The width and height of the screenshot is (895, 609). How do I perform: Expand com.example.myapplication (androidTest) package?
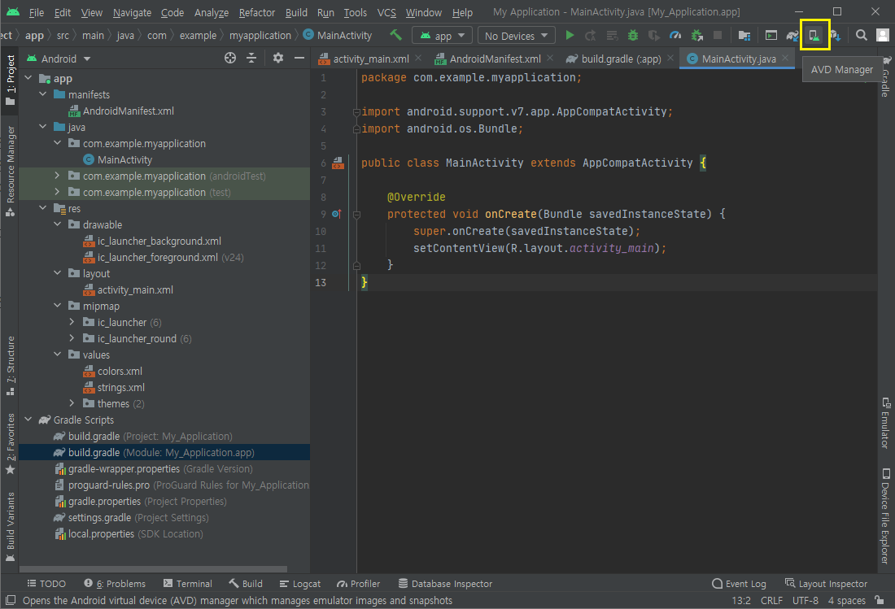58,176
